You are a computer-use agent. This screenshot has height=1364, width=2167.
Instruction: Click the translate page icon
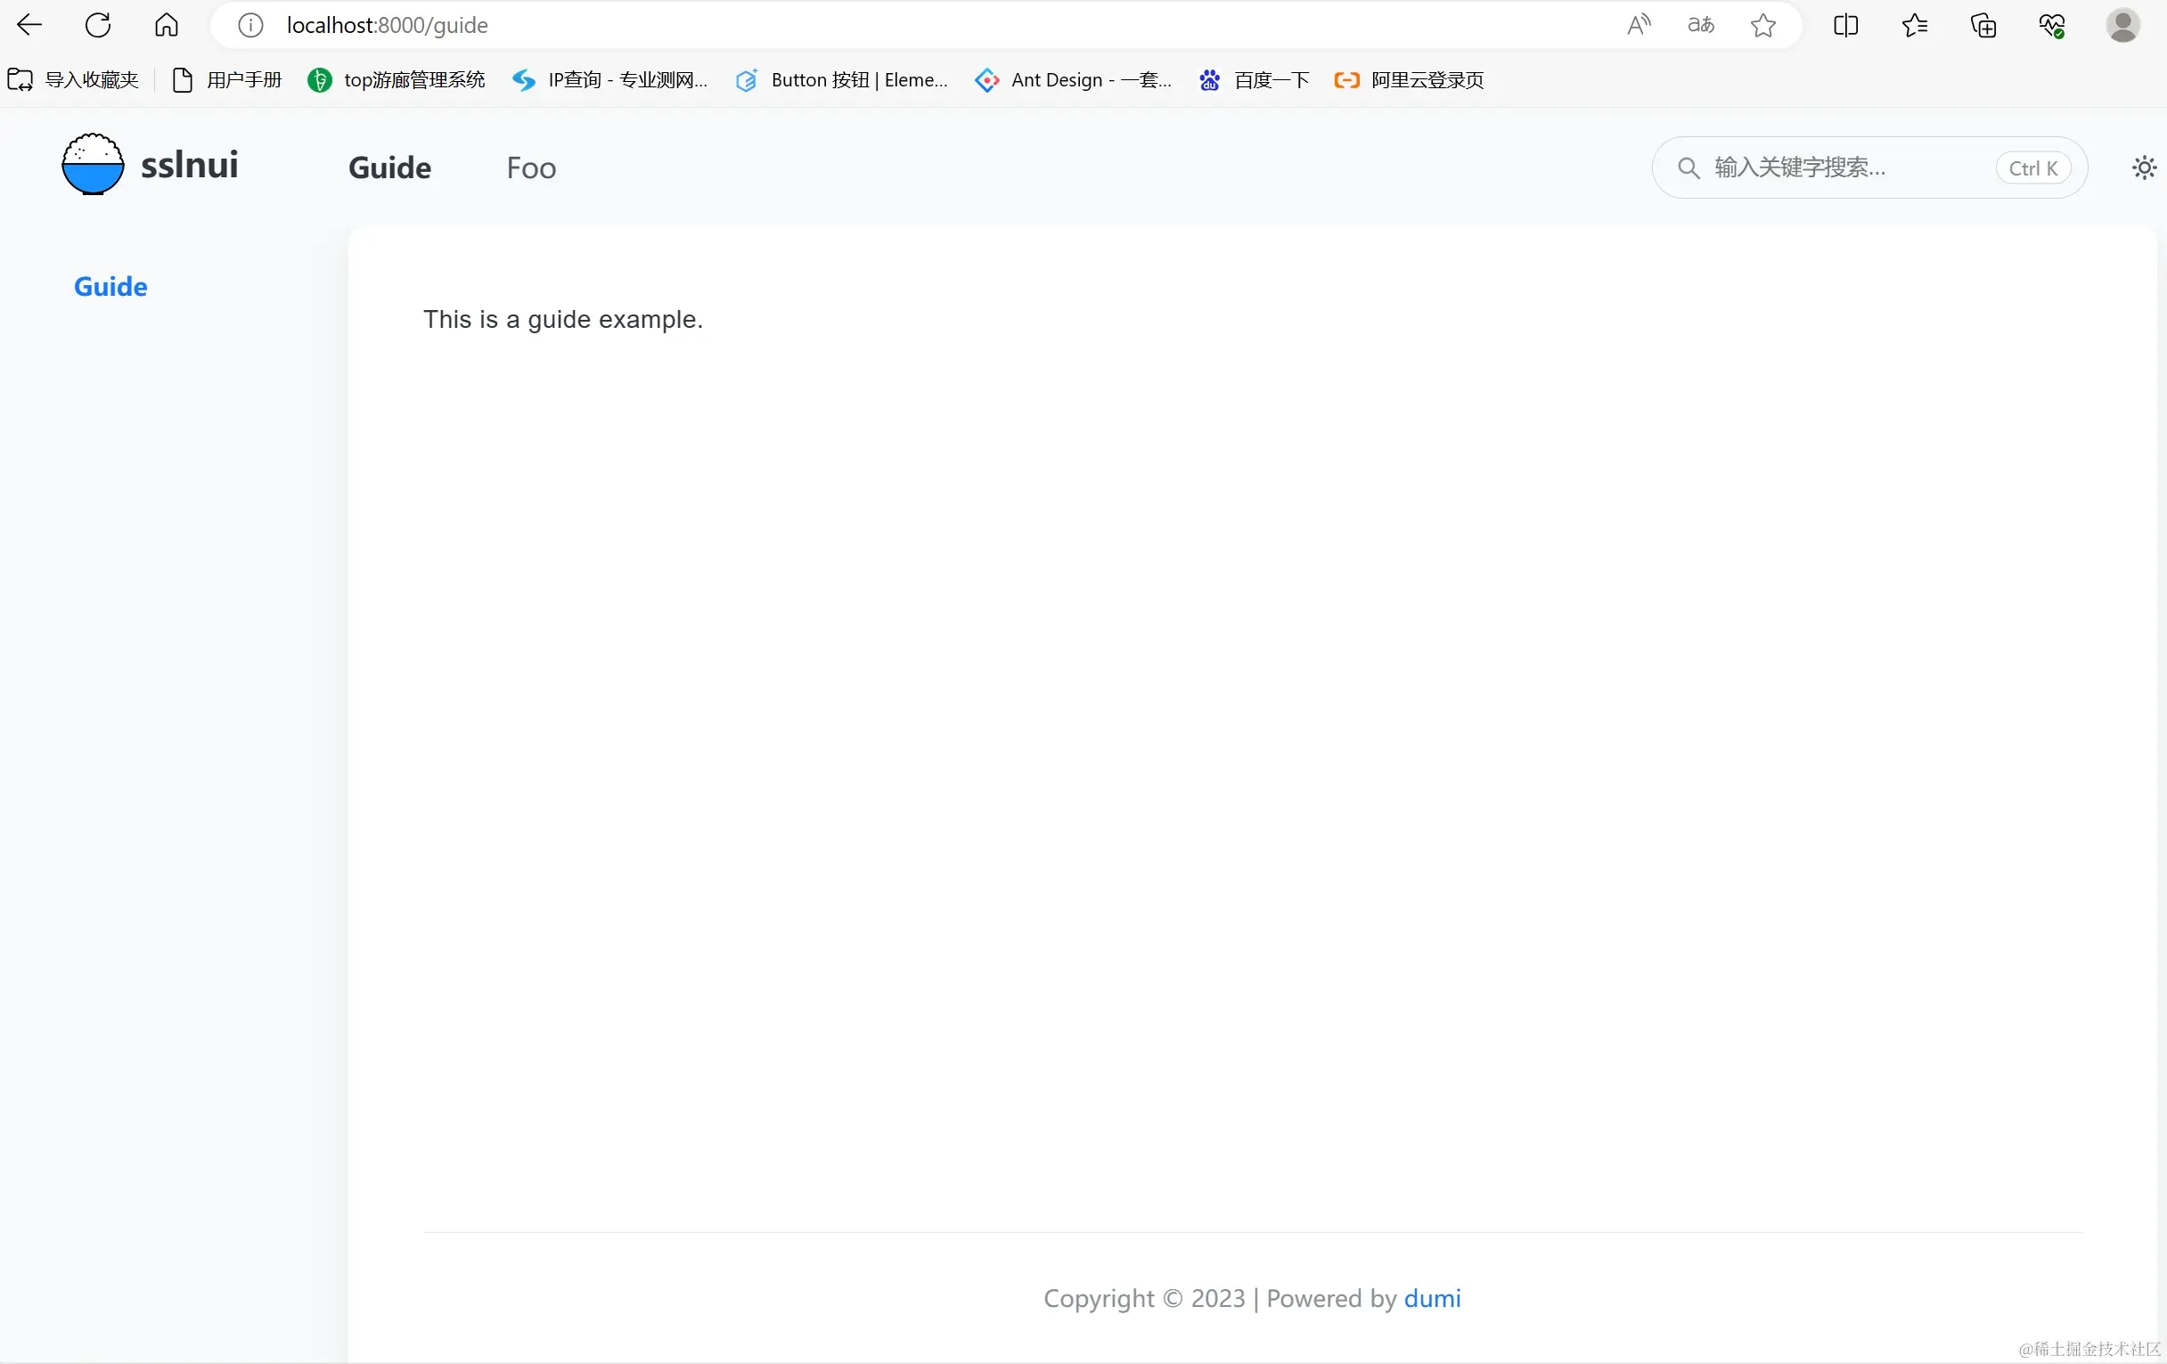click(1700, 25)
